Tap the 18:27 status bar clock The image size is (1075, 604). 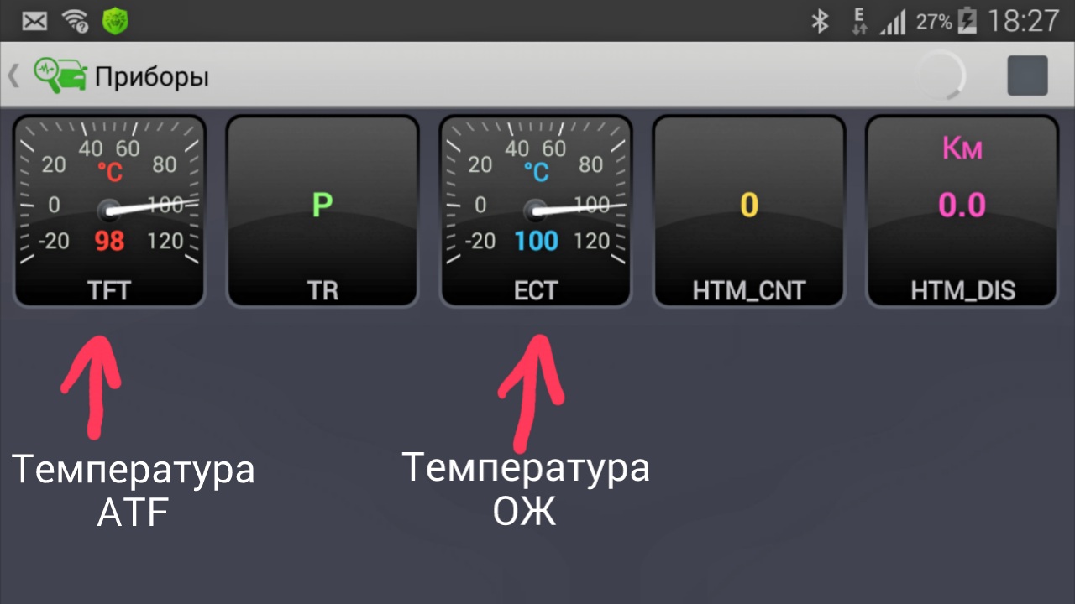click(1023, 21)
